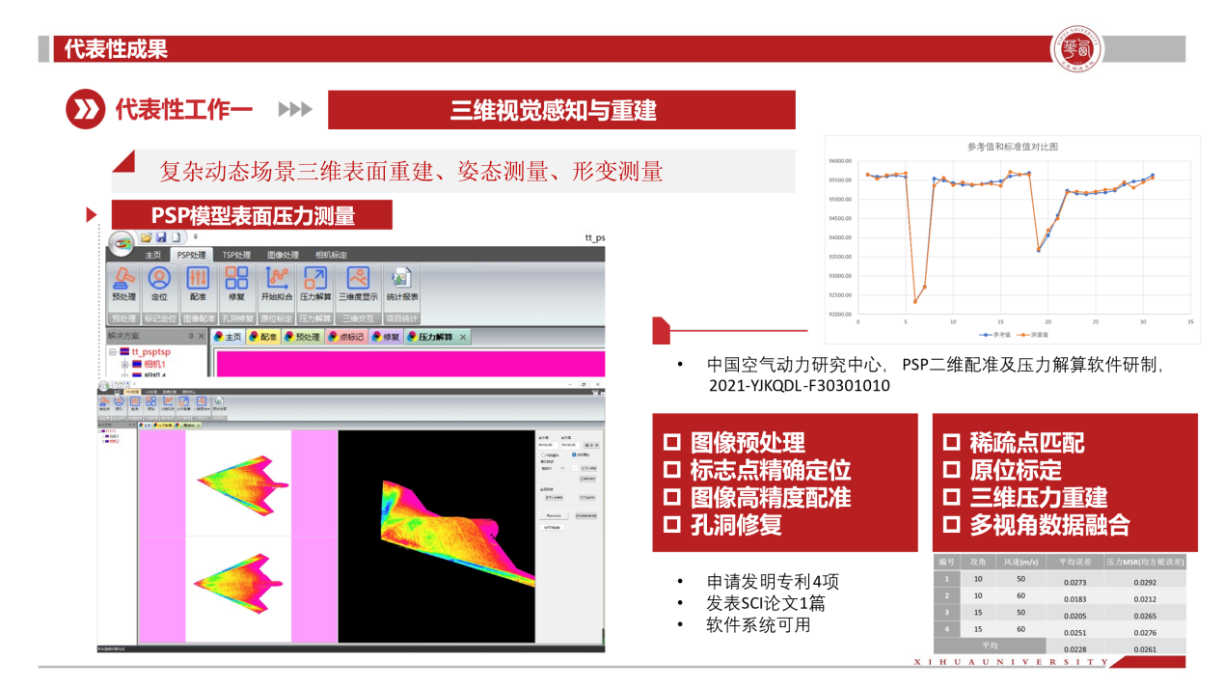Viewport: 1224px width, 689px height.
Task: Switch to the TSP处理 ribbon tab
Action: tap(236, 255)
